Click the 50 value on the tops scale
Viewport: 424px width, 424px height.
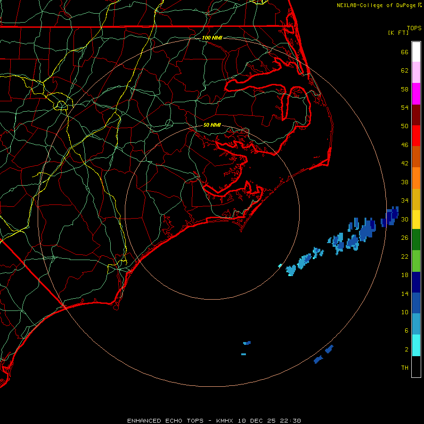405,126
